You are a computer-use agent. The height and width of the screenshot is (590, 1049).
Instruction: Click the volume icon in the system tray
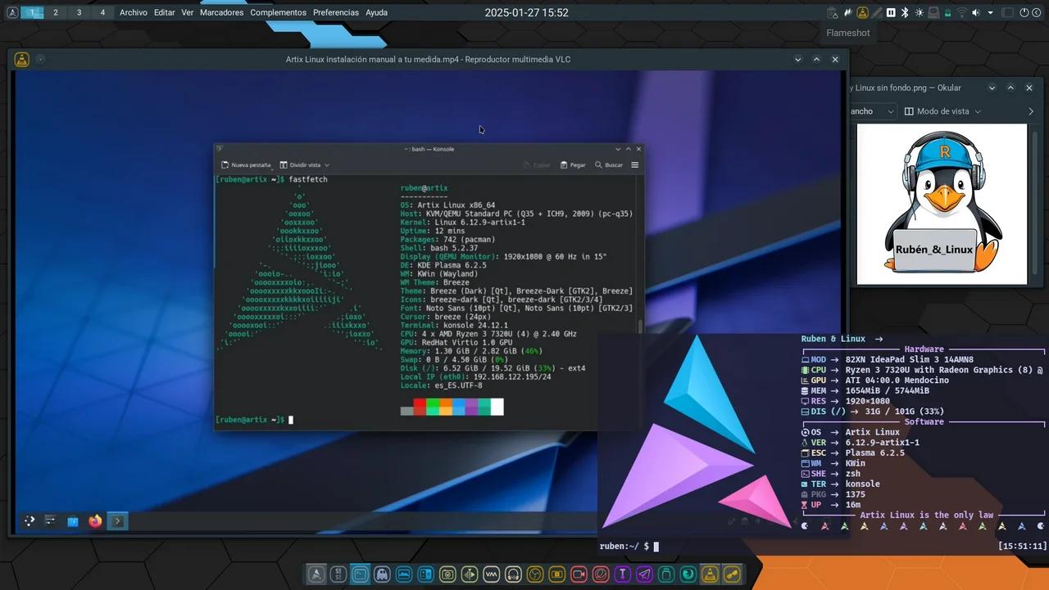975,12
